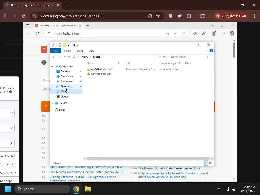
Task: Open the File tab in Explorer
Action: tap(56, 51)
